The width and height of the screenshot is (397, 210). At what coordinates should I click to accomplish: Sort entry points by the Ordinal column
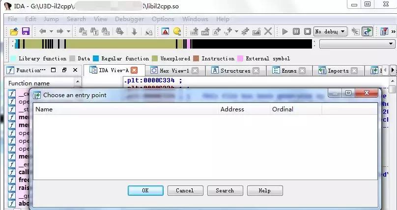tap(296, 109)
